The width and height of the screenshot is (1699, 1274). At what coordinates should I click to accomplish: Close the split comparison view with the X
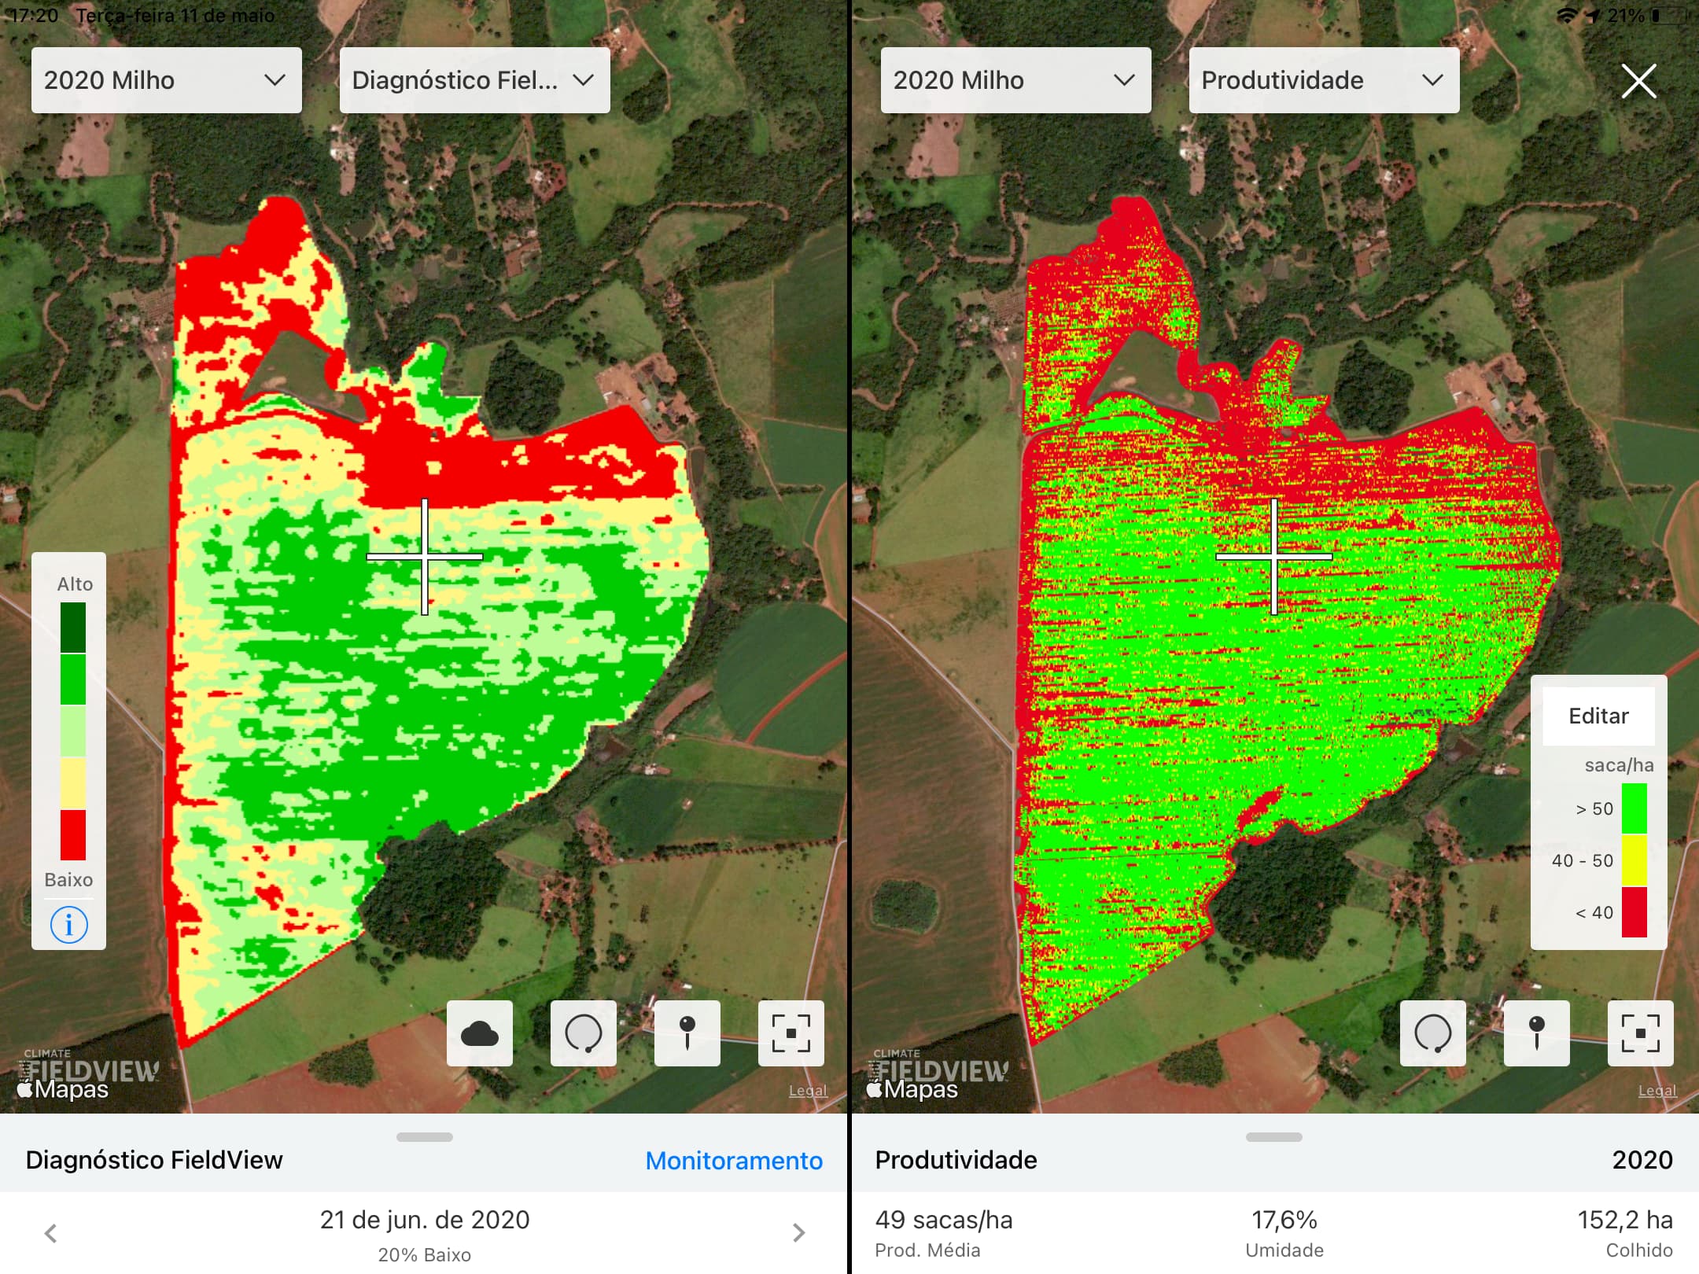pos(1638,80)
